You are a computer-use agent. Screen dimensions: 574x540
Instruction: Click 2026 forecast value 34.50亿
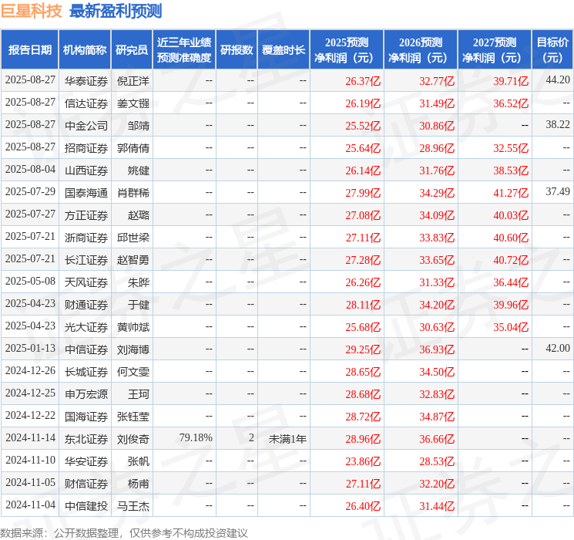point(437,372)
